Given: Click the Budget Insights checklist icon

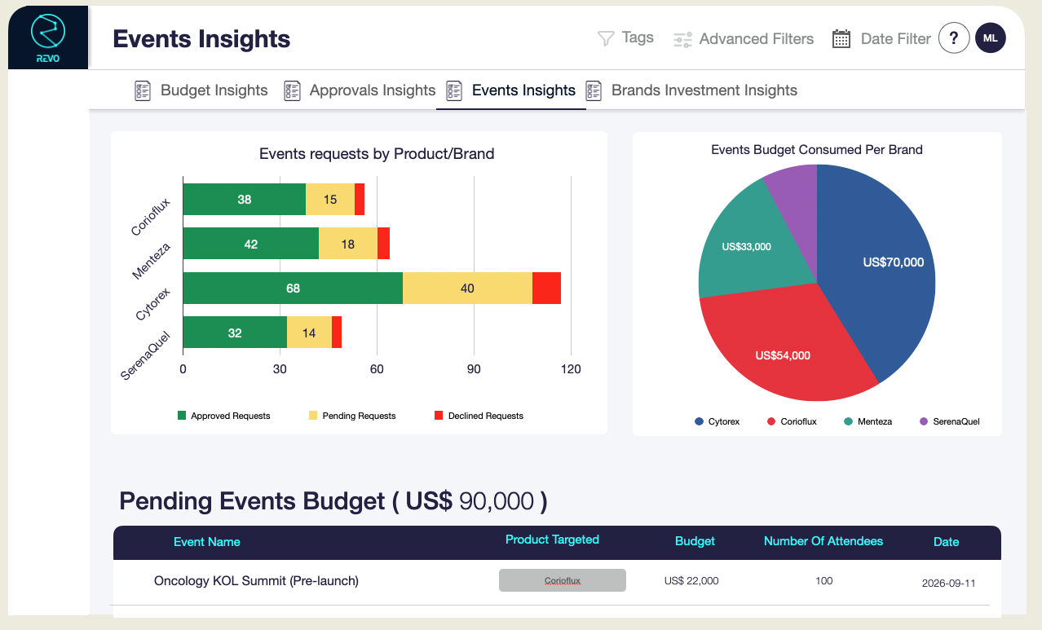Looking at the screenshot, I should click(x=143, y=90).
